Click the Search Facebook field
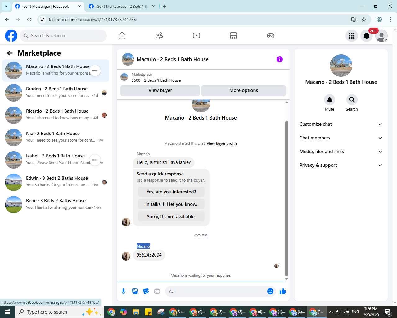Viewport: 397px width, 318px height. (63, 36)
